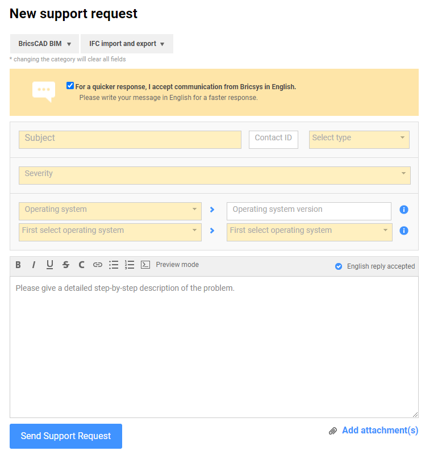Open the BricsCAD BIM category dropdown

[x=44, y=44]
